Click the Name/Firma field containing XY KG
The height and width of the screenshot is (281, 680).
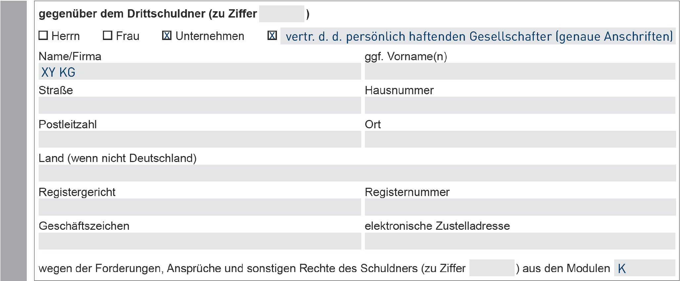200,71
